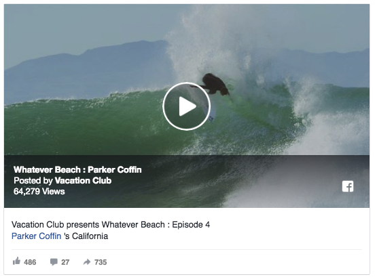Play the Whatever Beach video

pos(187,106)
